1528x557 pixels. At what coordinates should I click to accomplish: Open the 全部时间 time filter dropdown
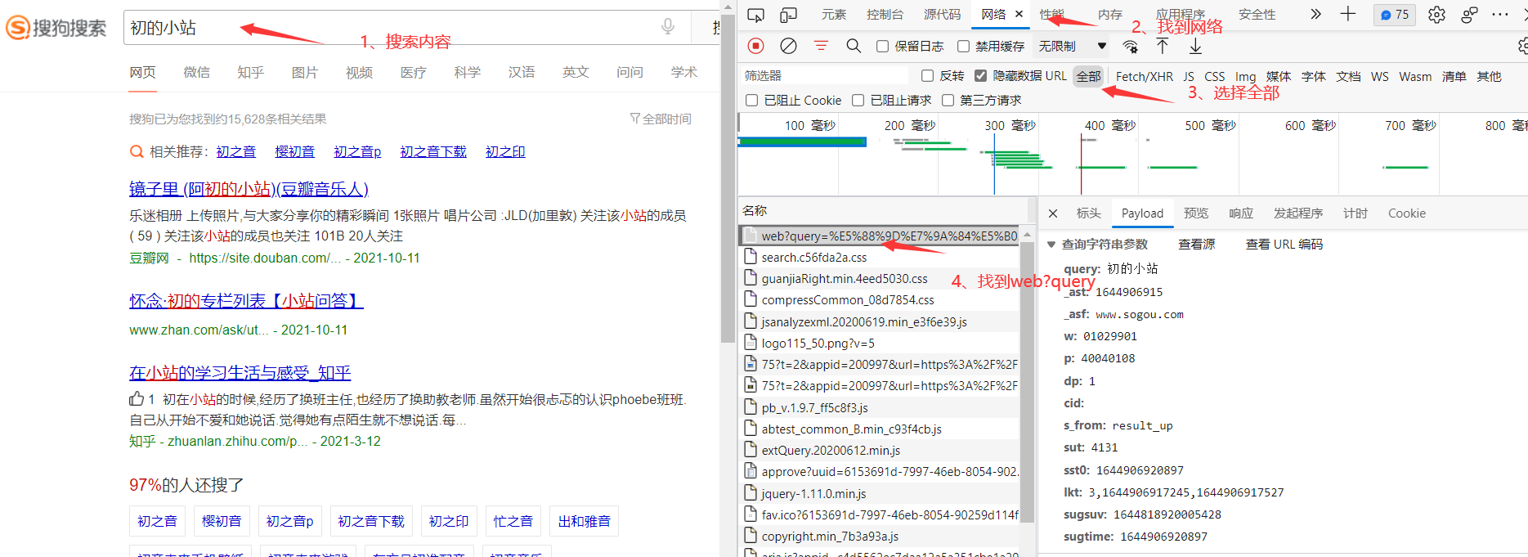(x=661, y=119)
